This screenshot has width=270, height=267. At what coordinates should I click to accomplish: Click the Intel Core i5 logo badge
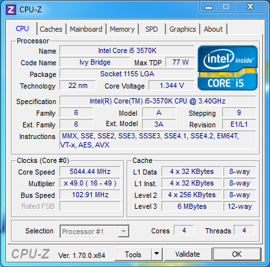[x=227, y=68]
